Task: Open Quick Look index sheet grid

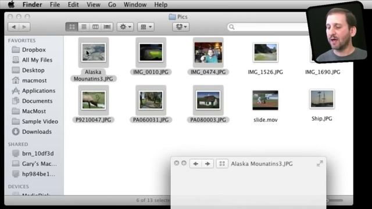Action: tap(222, 164)
